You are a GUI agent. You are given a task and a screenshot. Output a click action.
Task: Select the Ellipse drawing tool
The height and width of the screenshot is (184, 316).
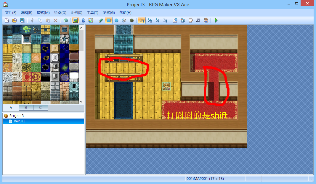(116, 20)
